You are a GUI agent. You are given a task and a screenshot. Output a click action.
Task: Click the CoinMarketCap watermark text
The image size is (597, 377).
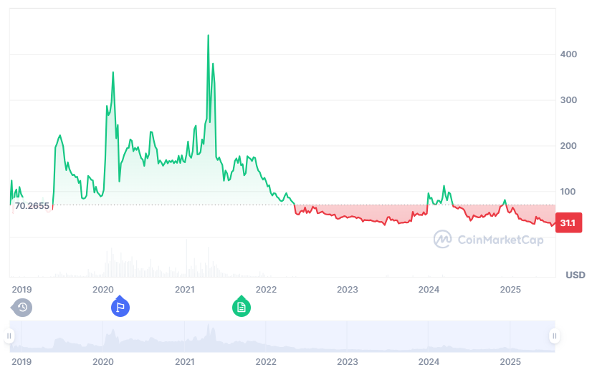(500, 240)
